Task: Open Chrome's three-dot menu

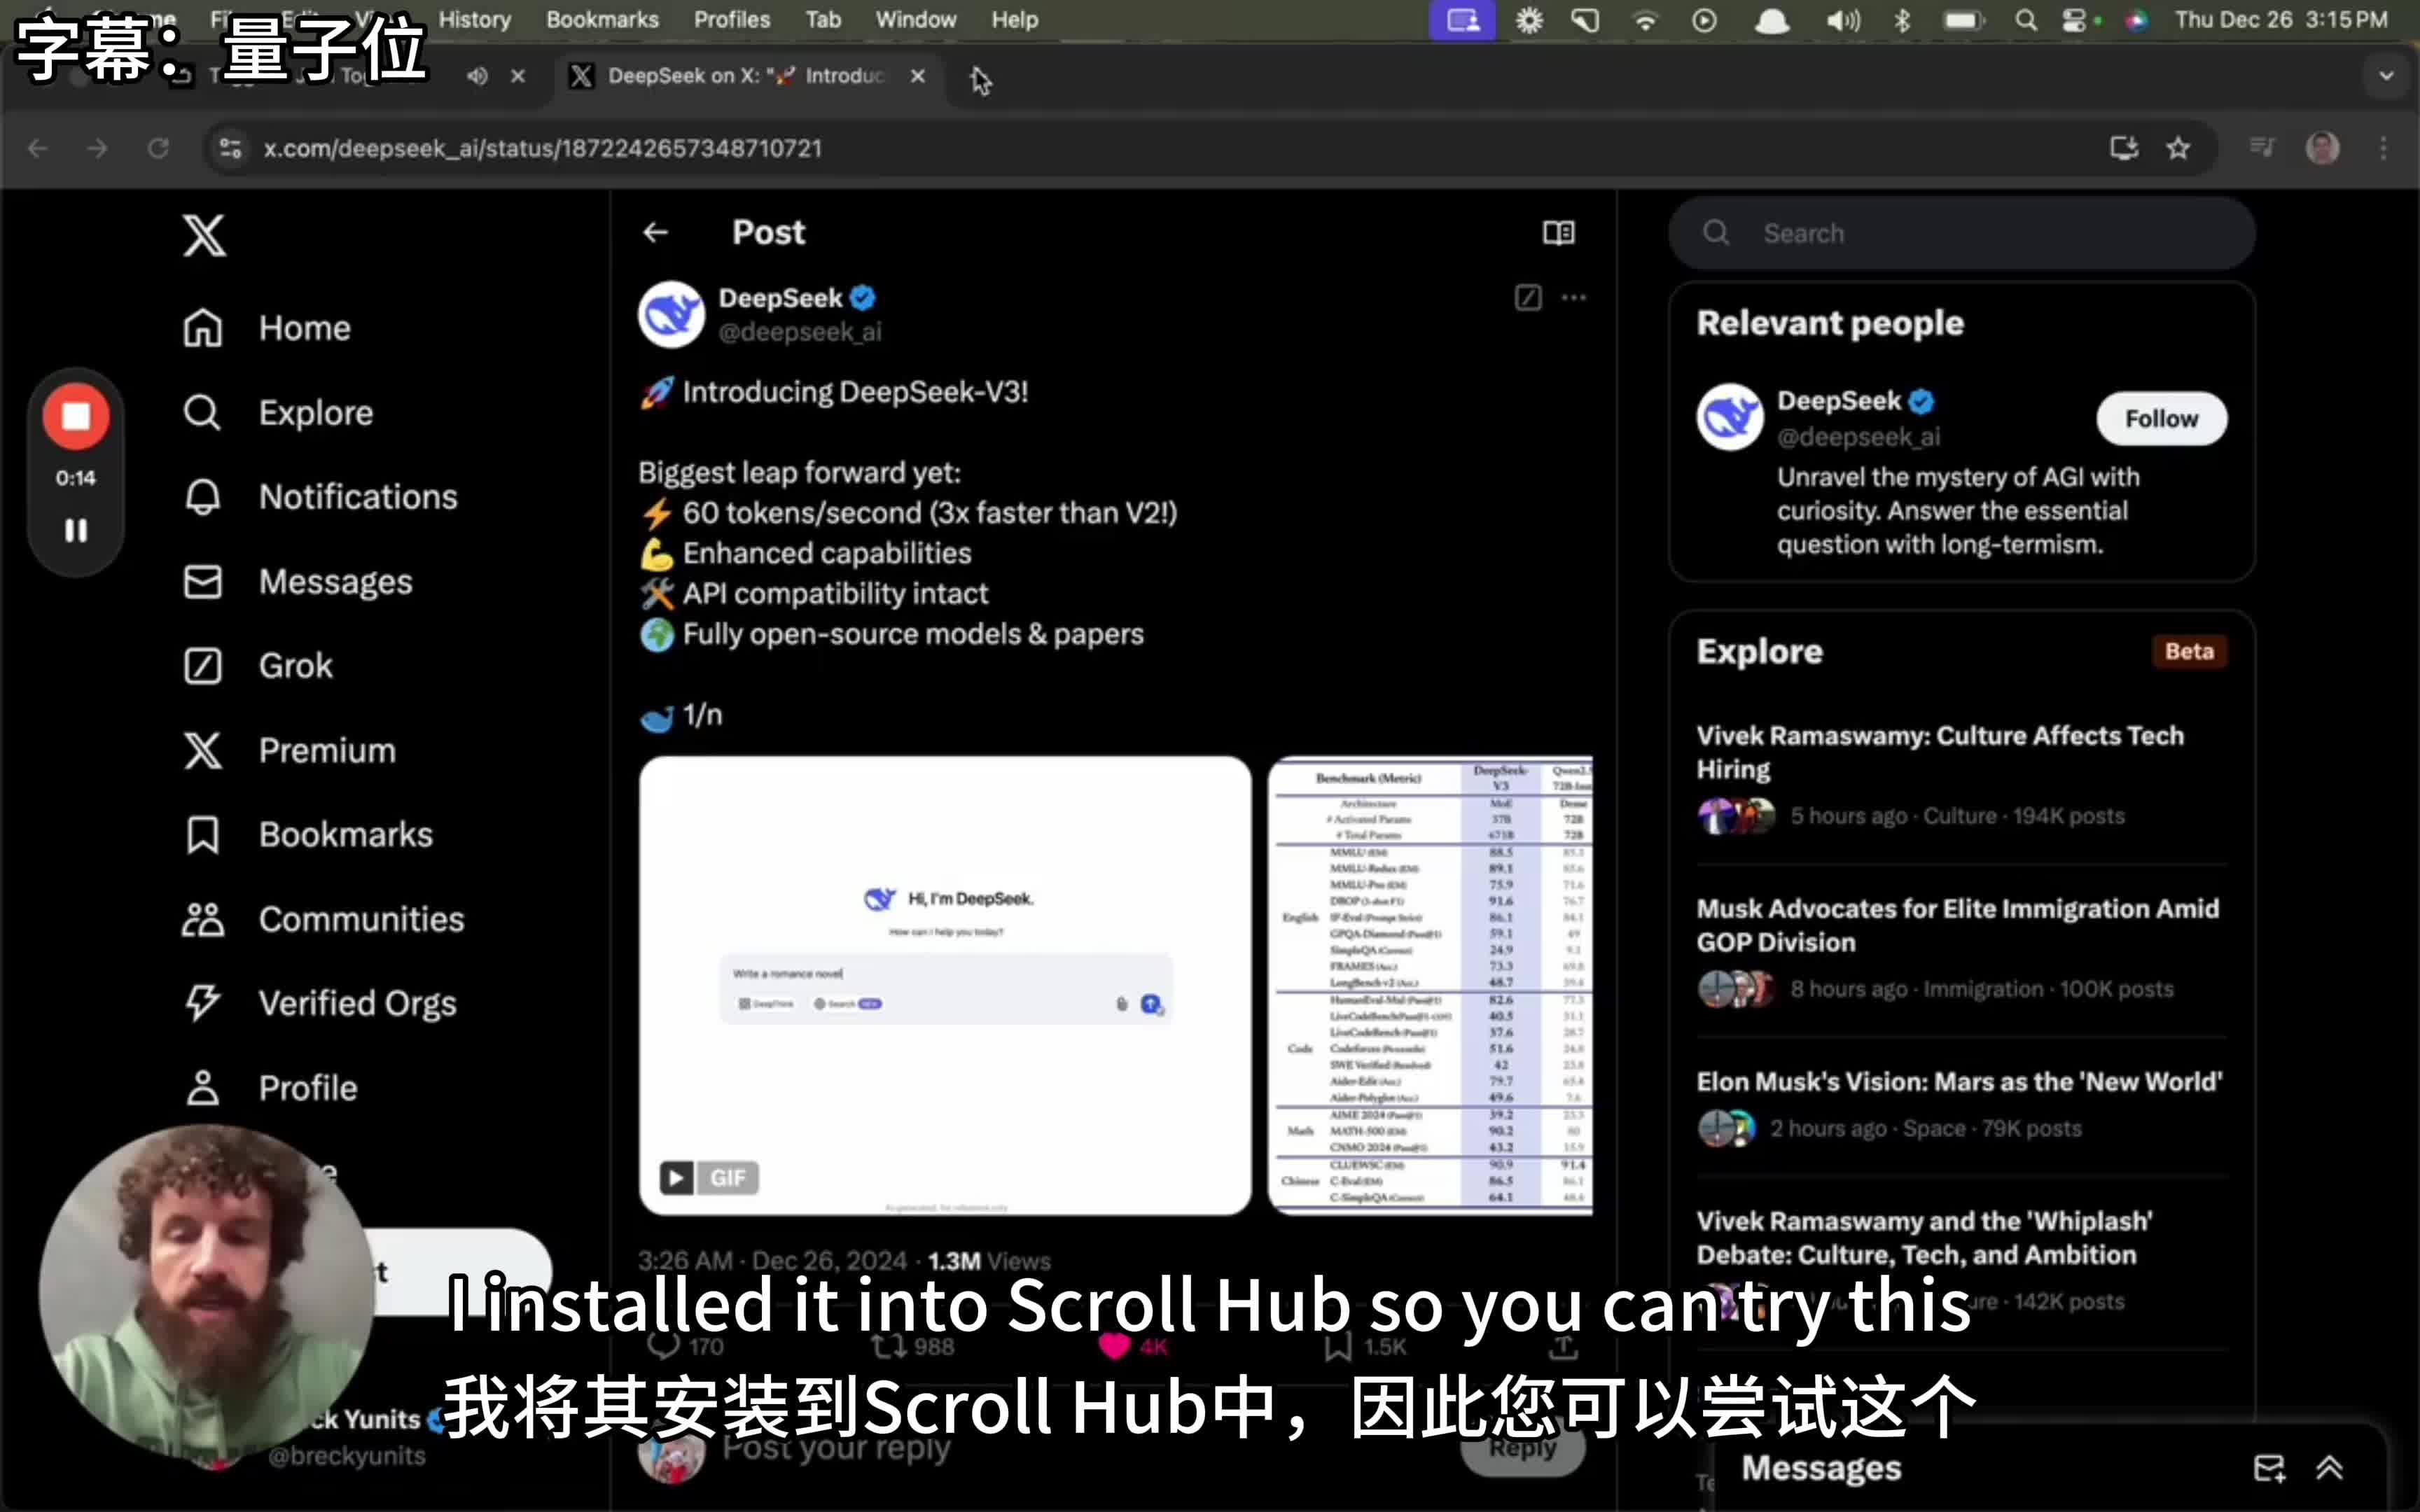Action: click(2384, 147)
